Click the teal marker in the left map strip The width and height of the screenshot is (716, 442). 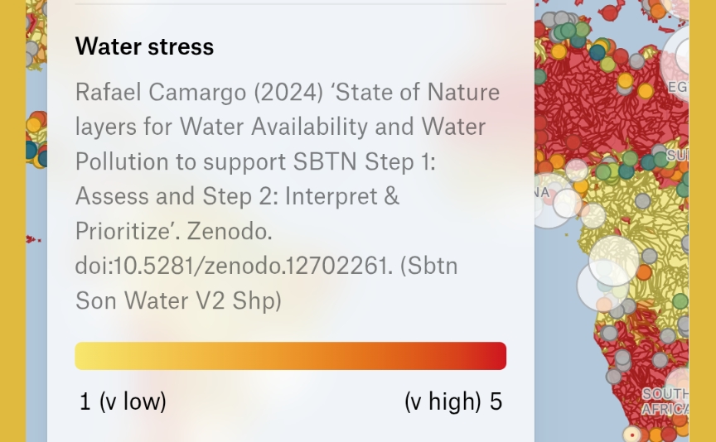tap(31, 151)
